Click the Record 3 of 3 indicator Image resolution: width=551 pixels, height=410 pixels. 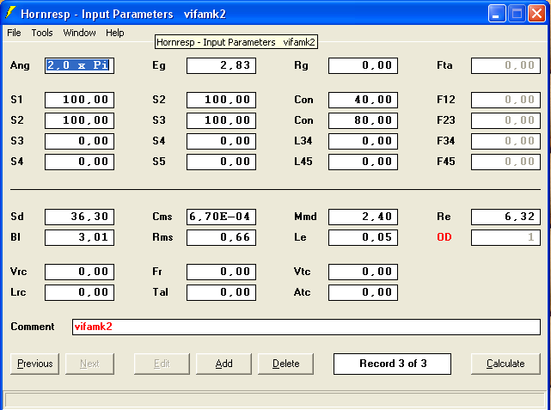(x=392, y=364)
